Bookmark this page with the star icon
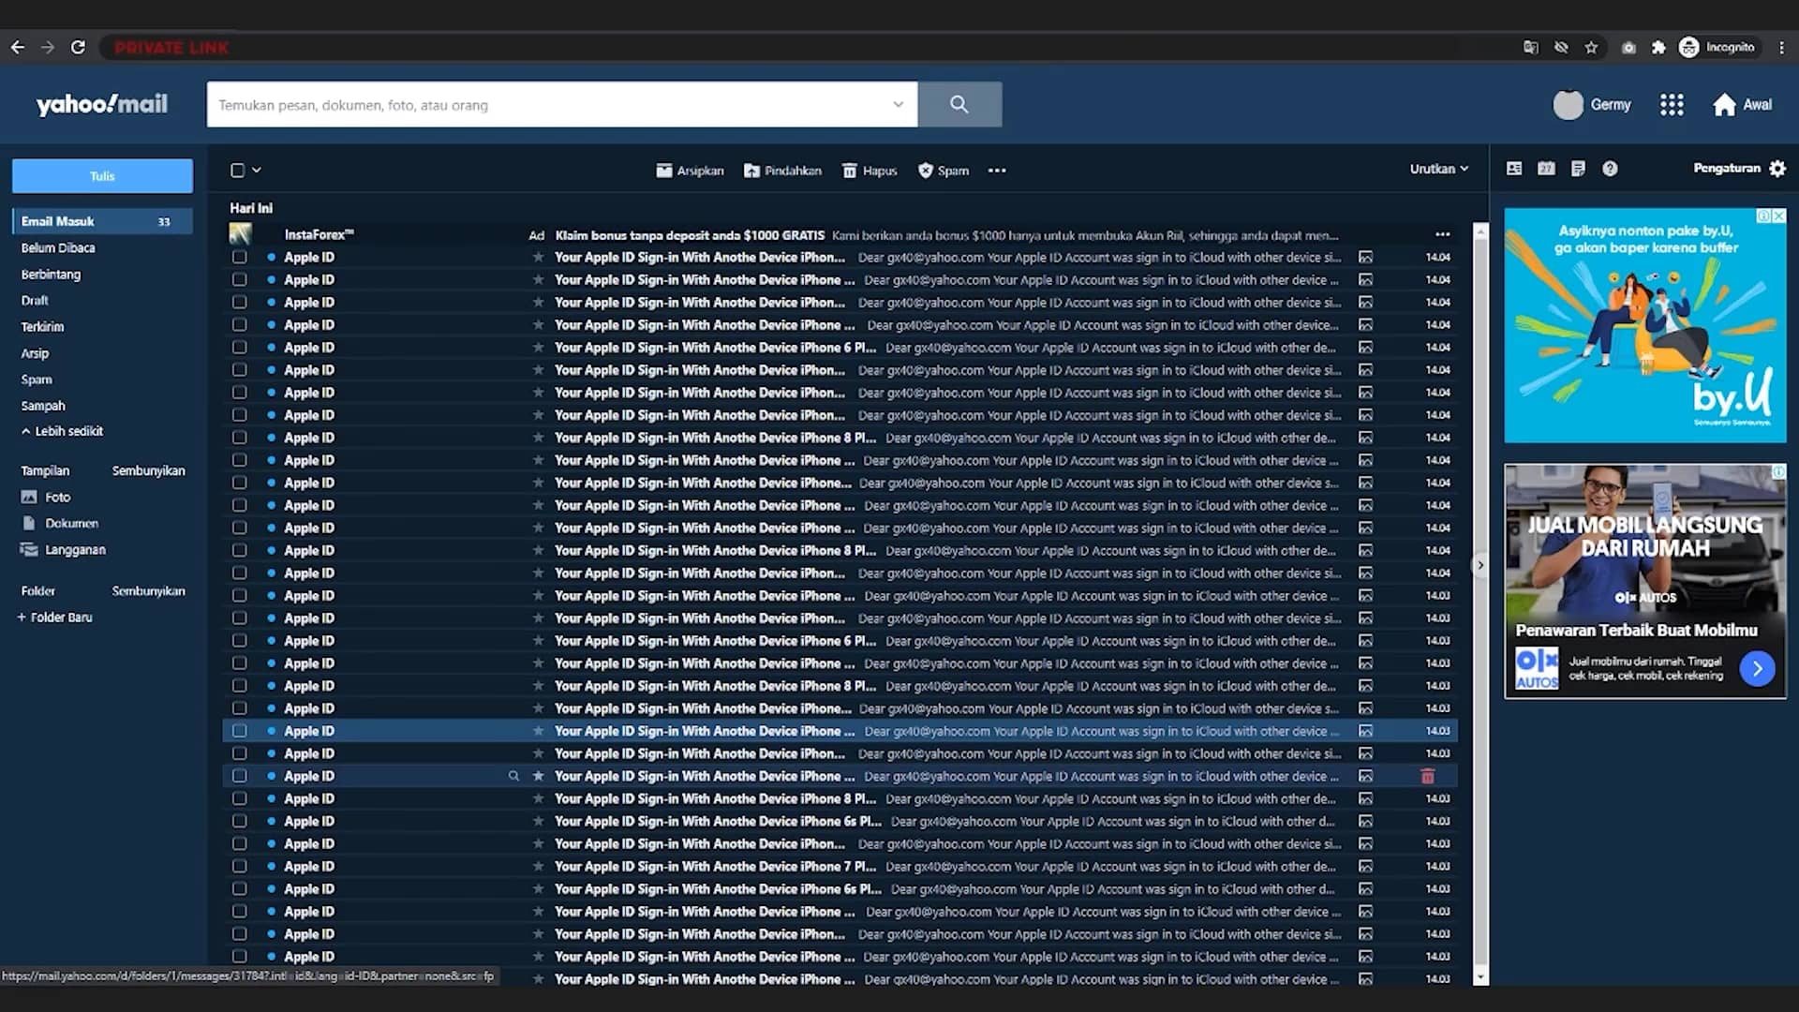 click(1591, 48)
